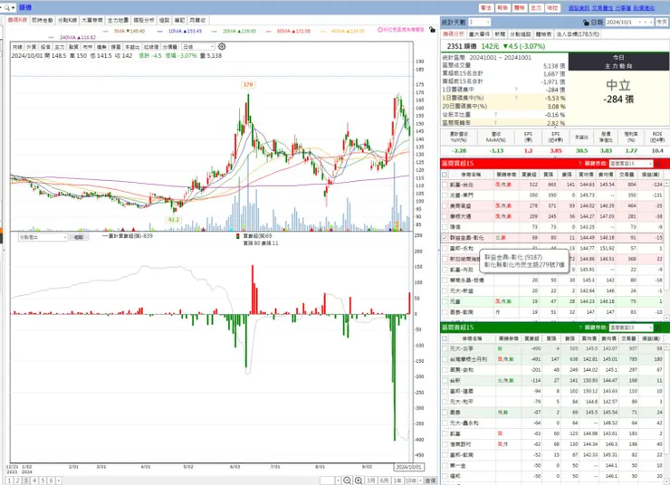Switch to 主力地圖 tab
This screenshot has height=485, width=670.
(x=118, y=20)
